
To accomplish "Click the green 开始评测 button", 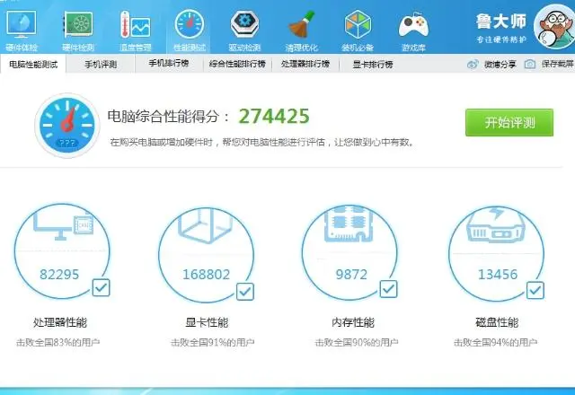I will (509, 122).
